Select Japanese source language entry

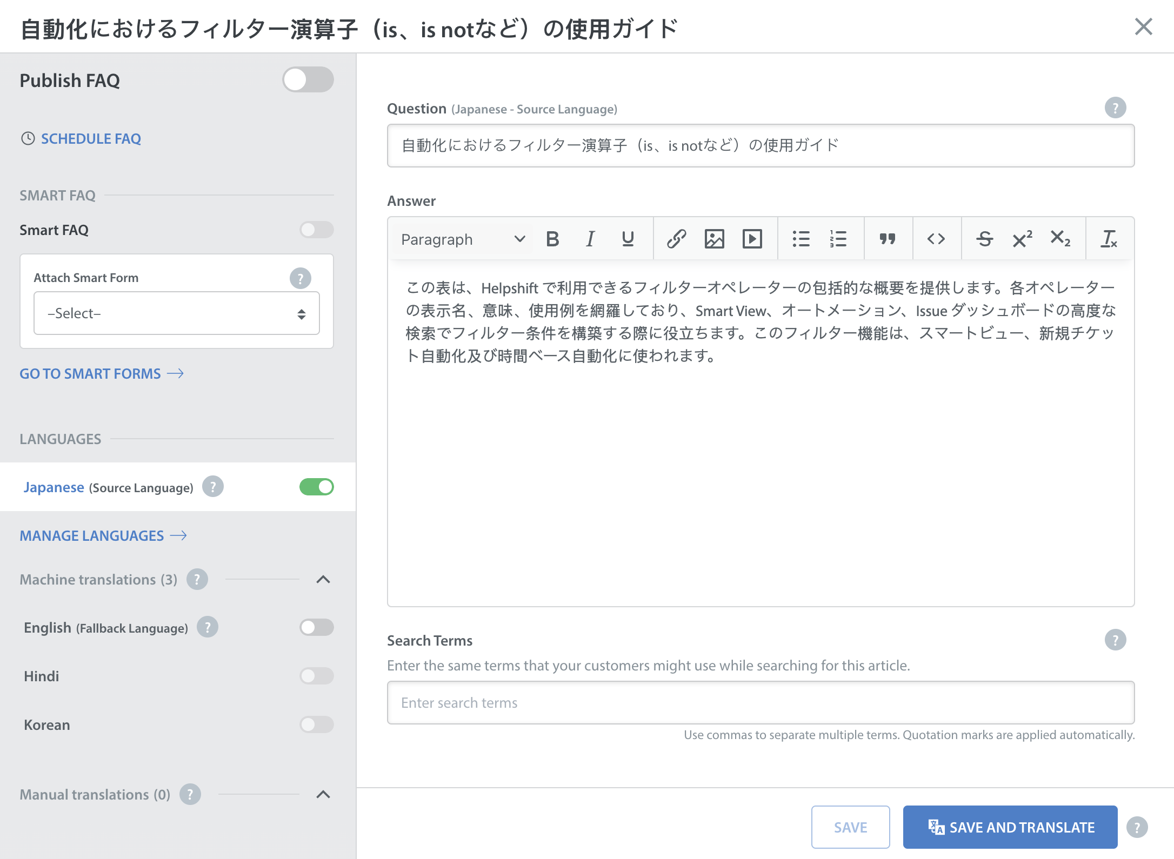54,487
